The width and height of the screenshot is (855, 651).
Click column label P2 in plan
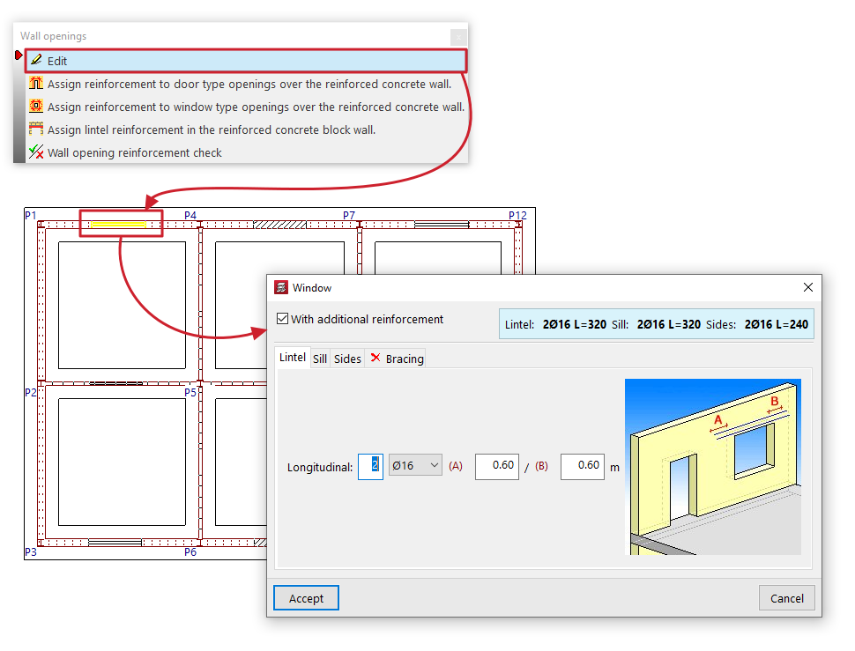click(x=31, y=392)
